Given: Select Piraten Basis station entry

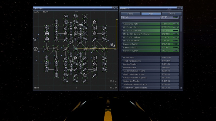Looking at the screenshot, I should (141, 57).
